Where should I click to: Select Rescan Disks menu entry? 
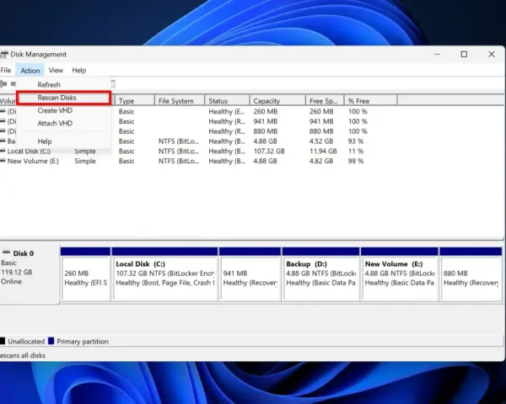pos(63,98)
